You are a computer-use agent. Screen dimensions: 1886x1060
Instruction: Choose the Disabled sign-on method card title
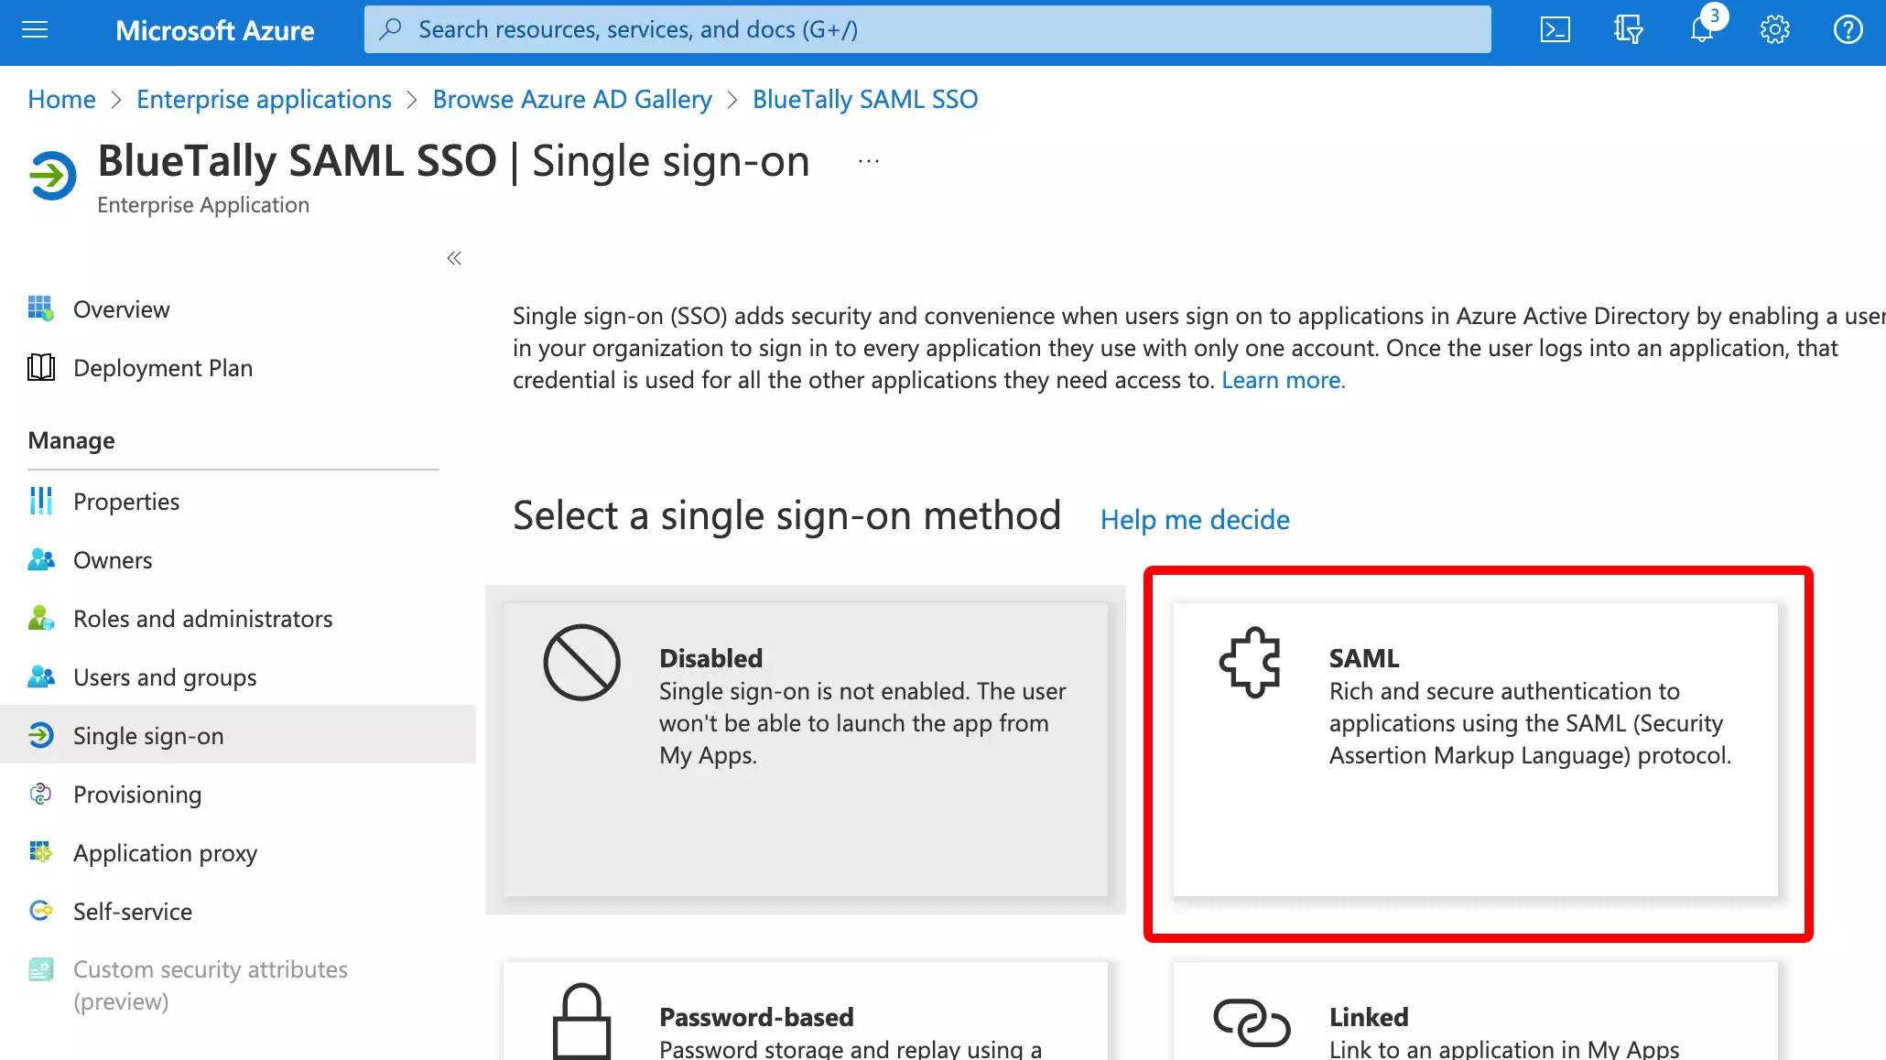(x=711, y=658)
